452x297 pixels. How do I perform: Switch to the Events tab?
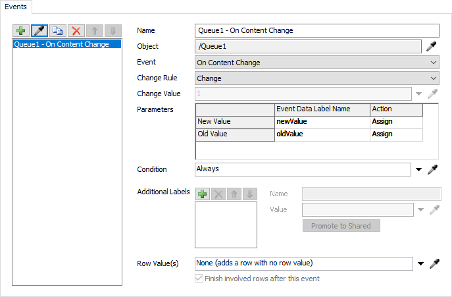click(18, 7)
